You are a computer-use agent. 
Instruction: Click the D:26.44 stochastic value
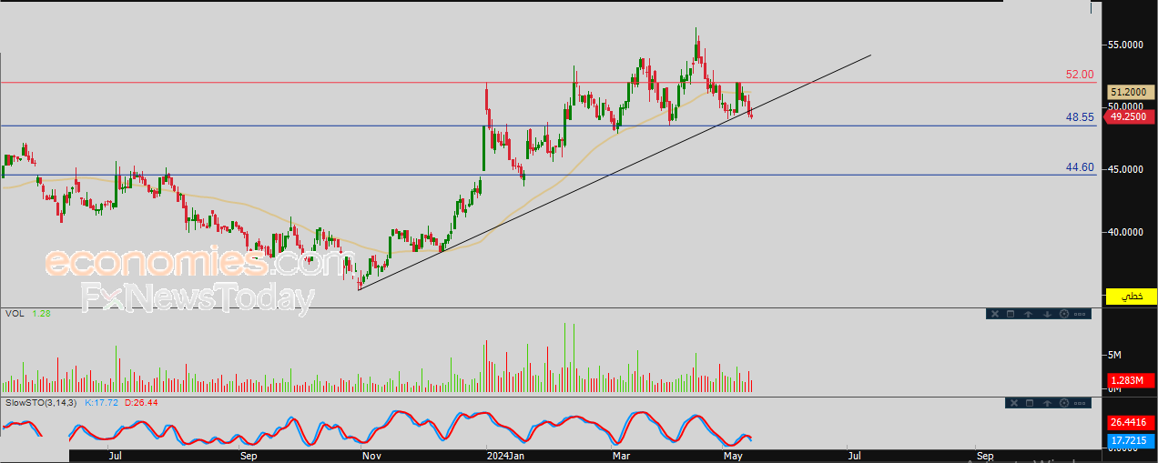coord(140,401)
